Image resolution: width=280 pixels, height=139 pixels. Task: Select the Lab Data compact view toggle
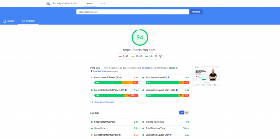(182, 113)
